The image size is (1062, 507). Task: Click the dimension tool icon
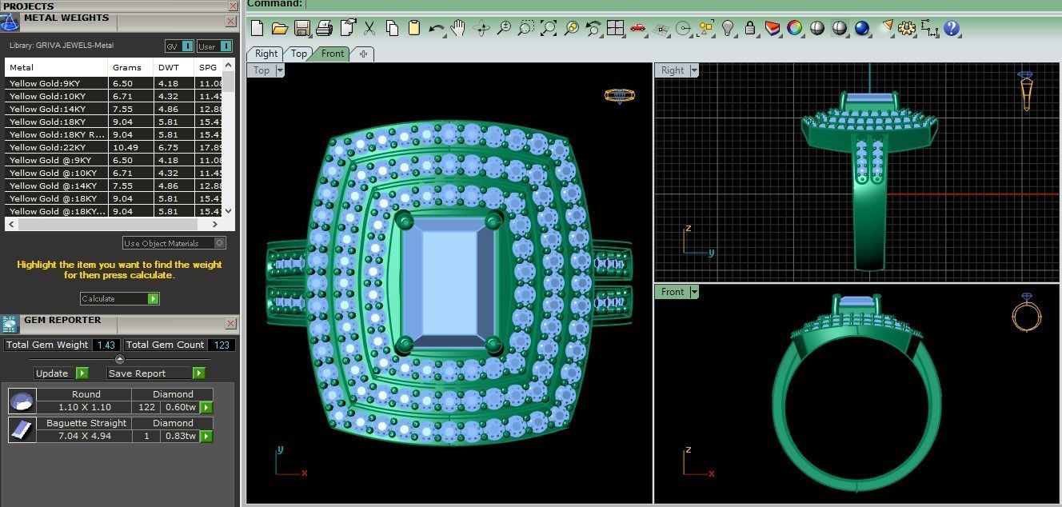coord(929,29)
